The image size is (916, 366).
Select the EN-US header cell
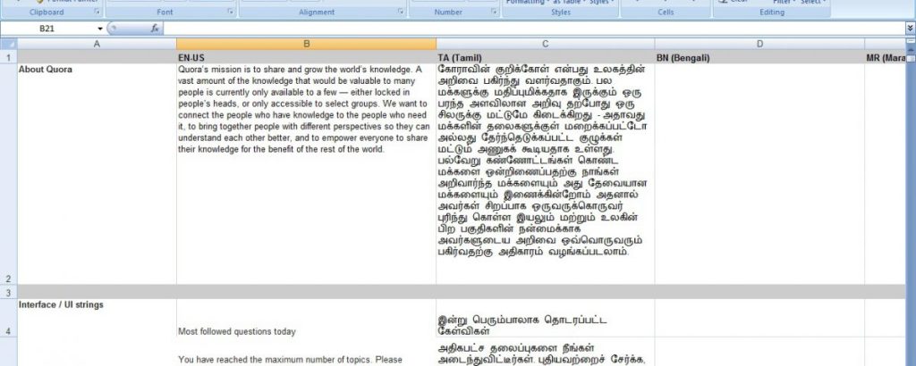(306, 57)
